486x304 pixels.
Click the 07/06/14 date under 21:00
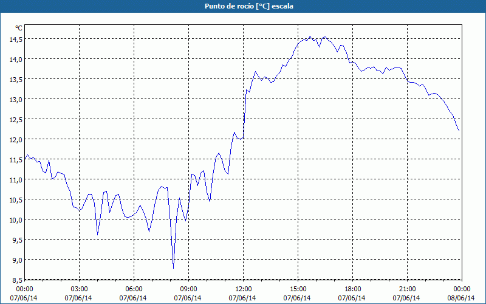(406, 298)
